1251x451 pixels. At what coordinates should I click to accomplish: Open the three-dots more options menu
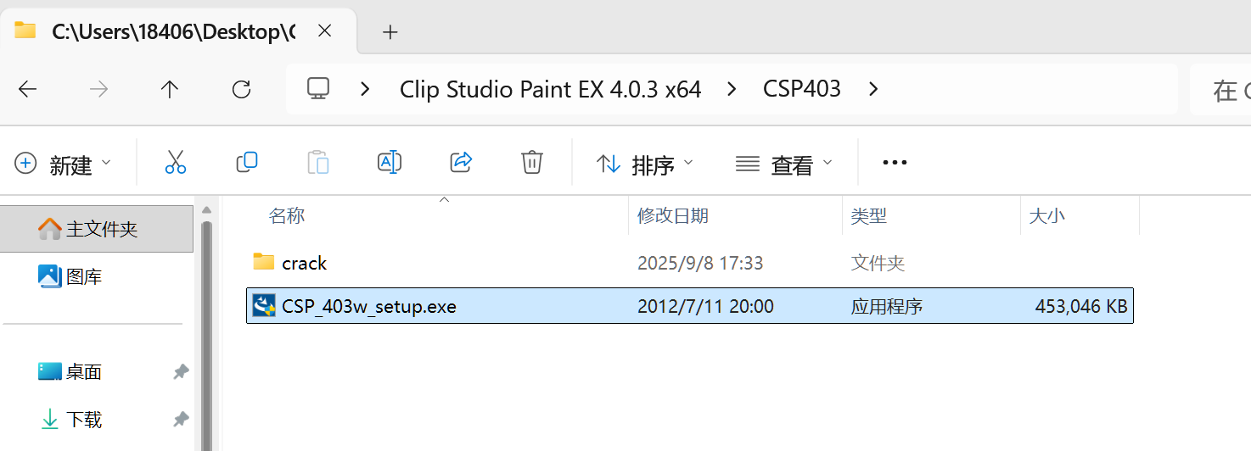pyautogui.click(x=895, y=163)
